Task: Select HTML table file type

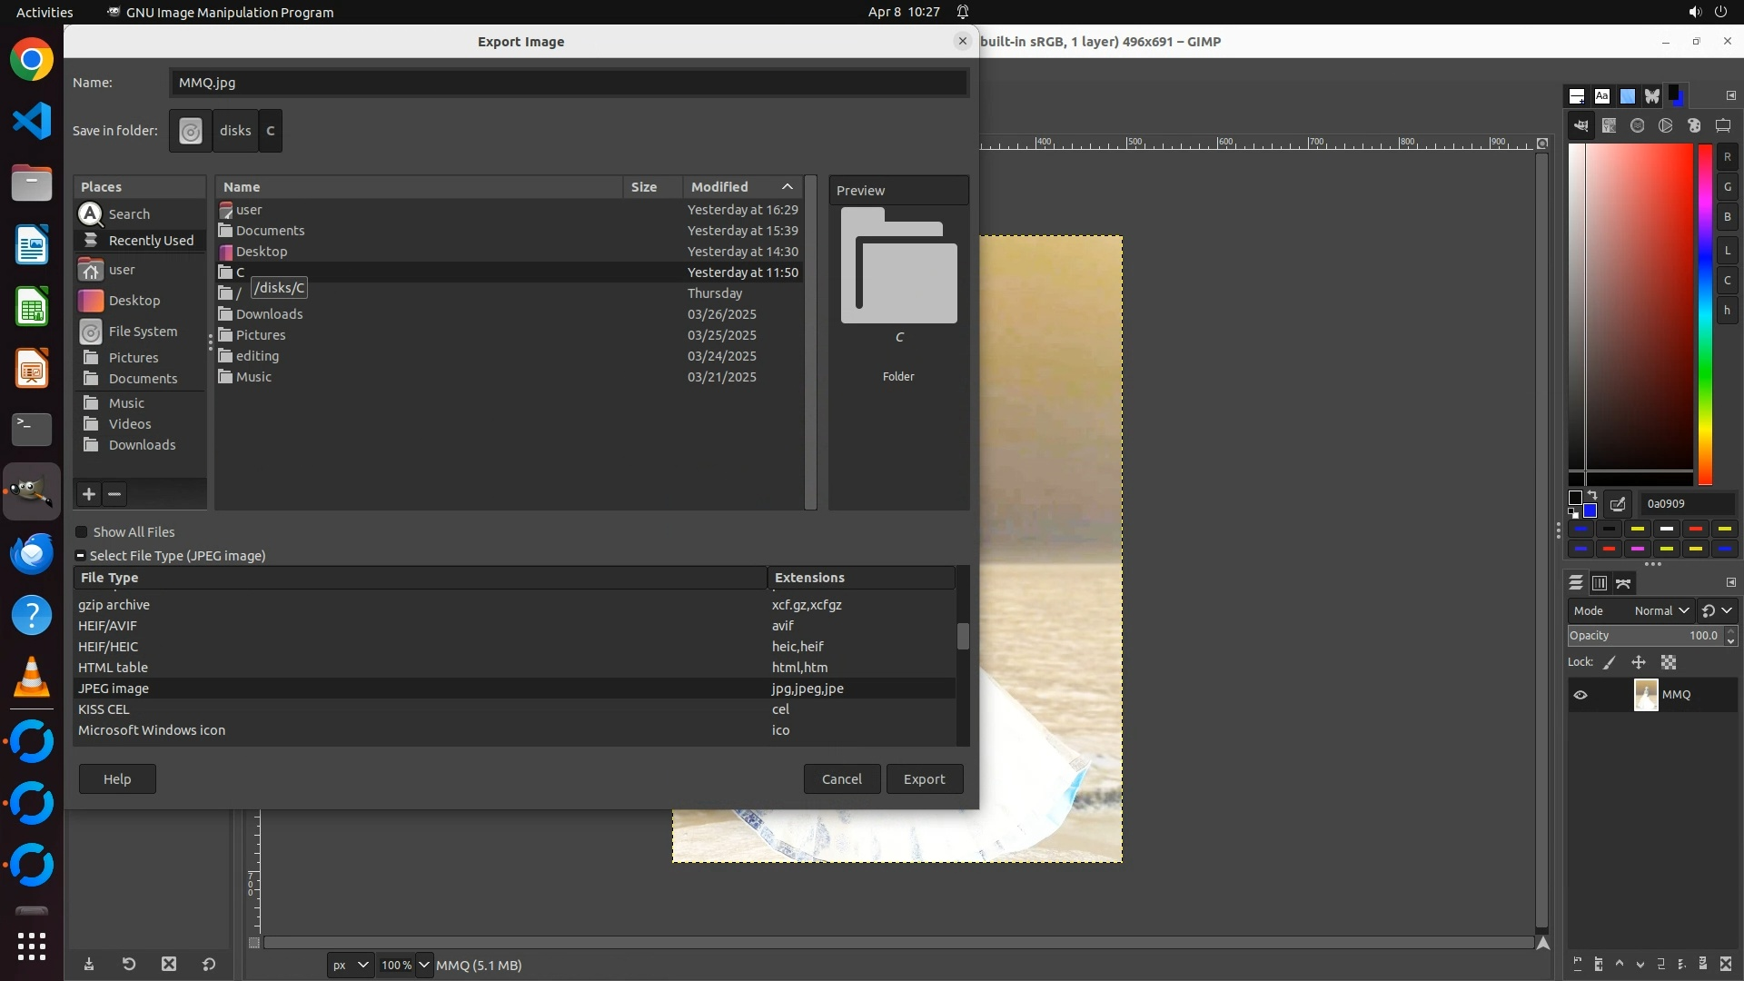Action: (113, 668)
